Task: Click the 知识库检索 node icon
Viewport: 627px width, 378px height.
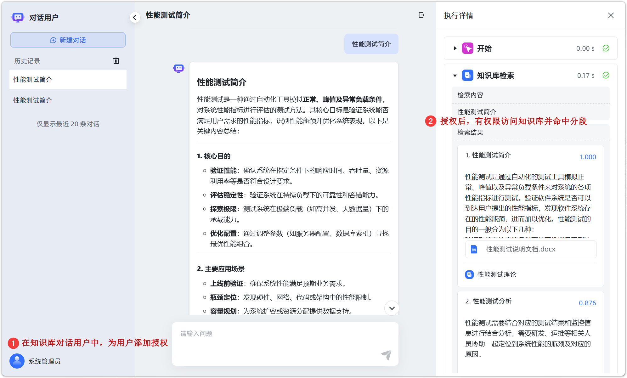Action: click(468, 75)
